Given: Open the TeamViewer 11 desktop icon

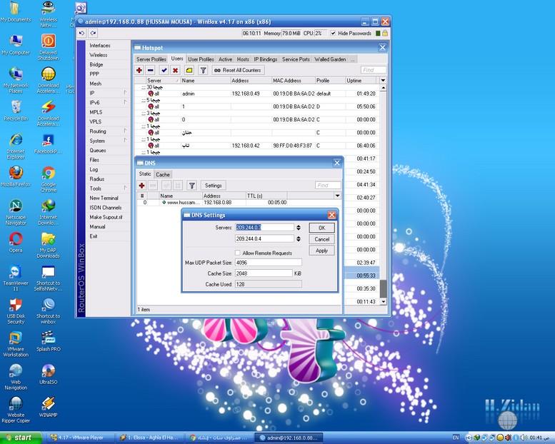Looking at the screenshot, I should pos(16,278).
